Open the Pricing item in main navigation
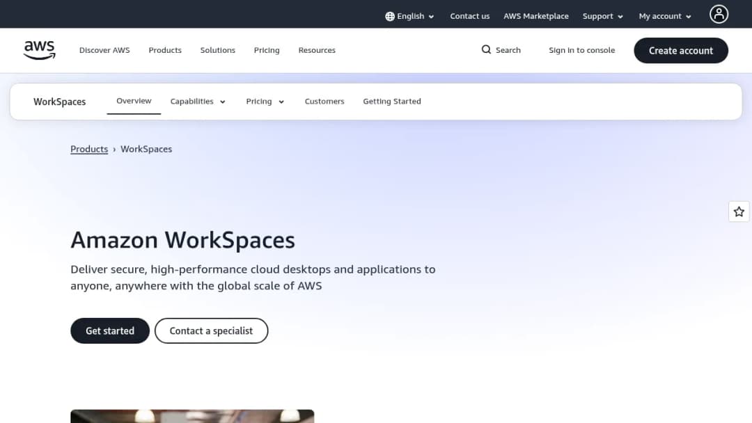Image resolution: width=752 pixels, height=423 pixels. click(267, 50)
